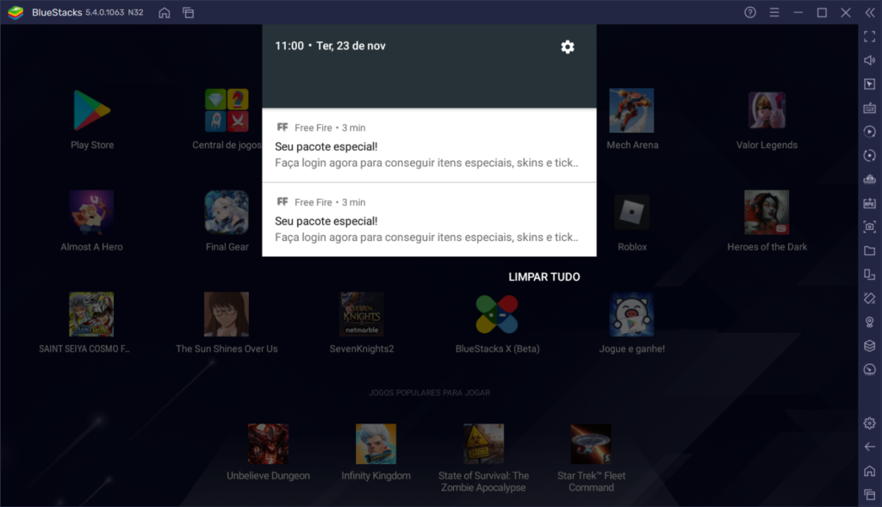
Task: Open BlueStacks settings gear in sidebar
Action: pos(869,423)
